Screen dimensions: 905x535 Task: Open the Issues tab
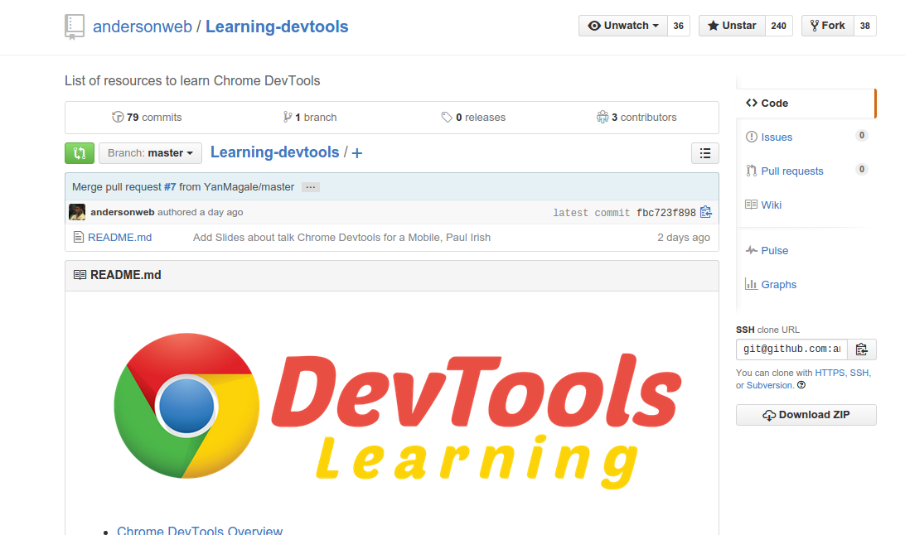click(777, 137)
